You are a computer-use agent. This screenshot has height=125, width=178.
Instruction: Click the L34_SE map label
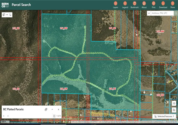point(112,89)
